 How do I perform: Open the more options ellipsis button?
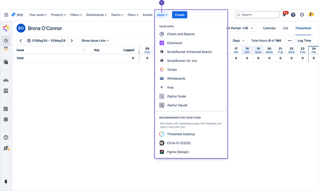tap(289, 41)
